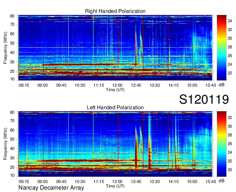
Task: Click 40 MHz frequency tick on Left Handed plot
Action: [12, 149]
